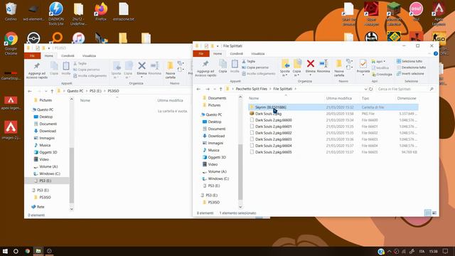The height and width of the screenshot is (256, 455).
Task: Click Cerca in File Splittati search box
Action: [405, 89]
